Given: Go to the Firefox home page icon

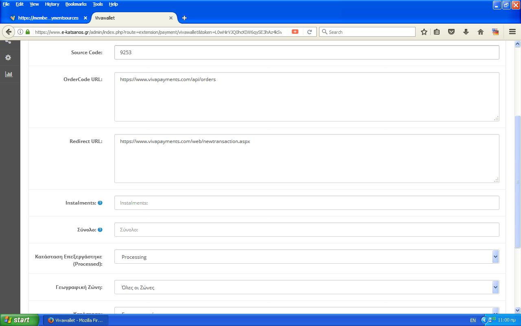Looking at the screenshot, I should (x=481, y=32).
